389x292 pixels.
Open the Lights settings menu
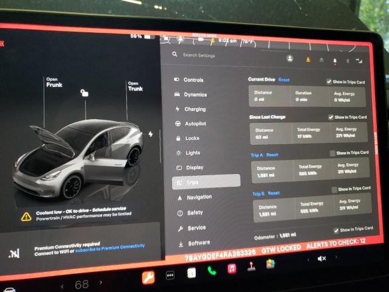pos(188,153)
